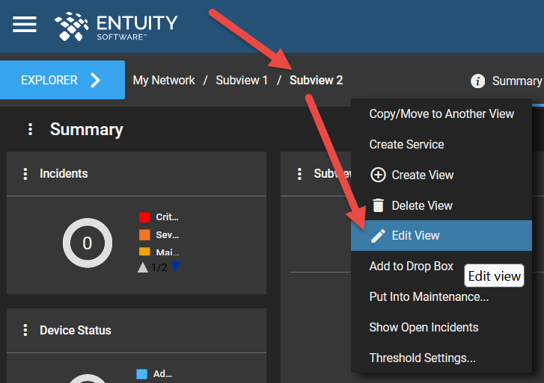Viewport: 544px width, 383px height.
Task: Go to My Network breadcrumb
Action: coord(164,81)
